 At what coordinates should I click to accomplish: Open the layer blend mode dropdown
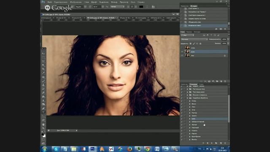pyautogui.click(x=194, y=39)
